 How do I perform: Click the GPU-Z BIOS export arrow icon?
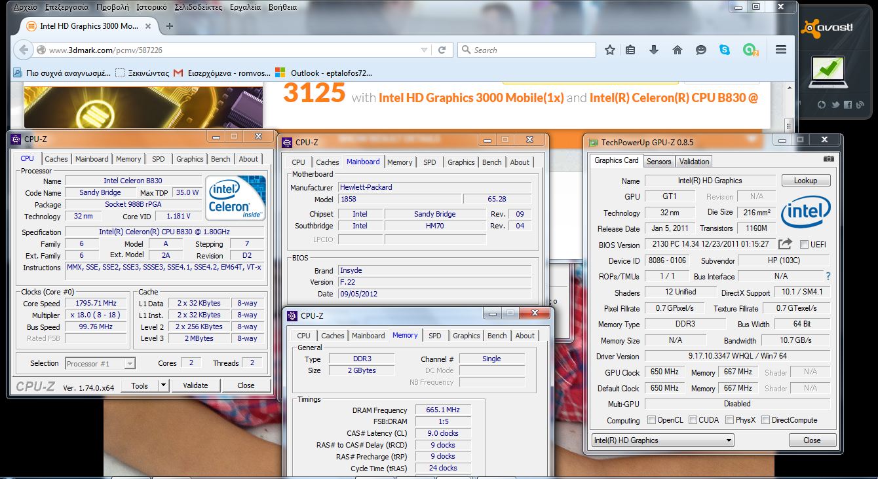click(x=785, y=244)
